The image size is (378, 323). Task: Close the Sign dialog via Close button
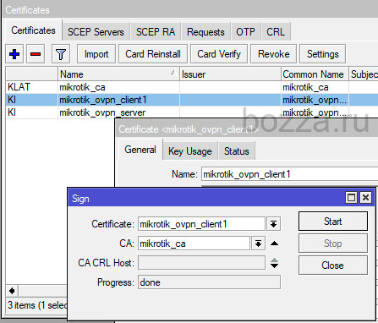[x=333, y=266]
